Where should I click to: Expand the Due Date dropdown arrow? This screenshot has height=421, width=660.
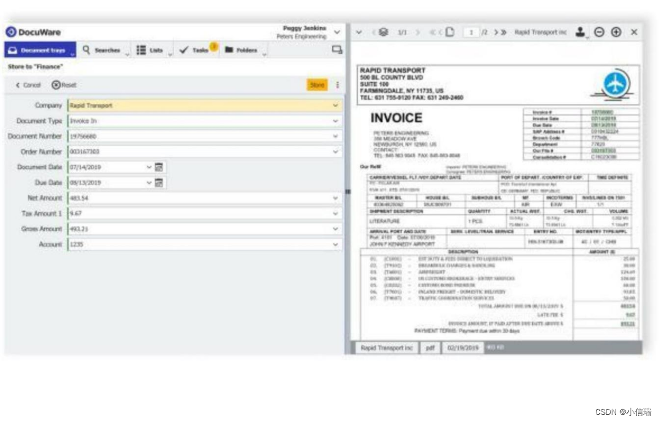point(149,183)
